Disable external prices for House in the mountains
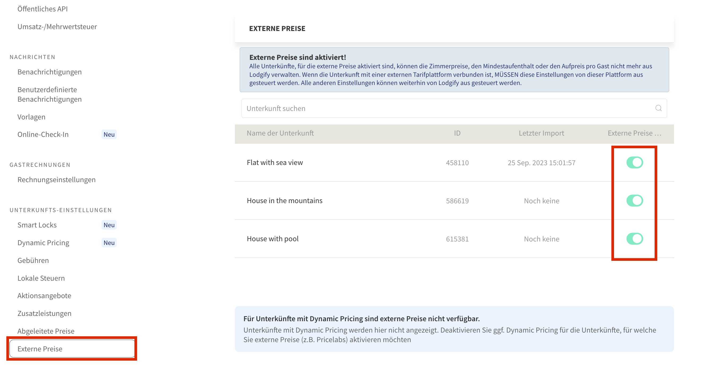The height and width of the screenshot is (367, 701). 634,201
